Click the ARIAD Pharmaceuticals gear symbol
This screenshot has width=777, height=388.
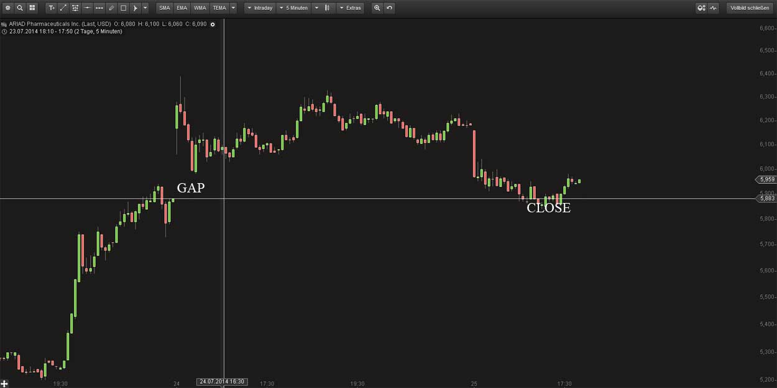tap(212, 24)
